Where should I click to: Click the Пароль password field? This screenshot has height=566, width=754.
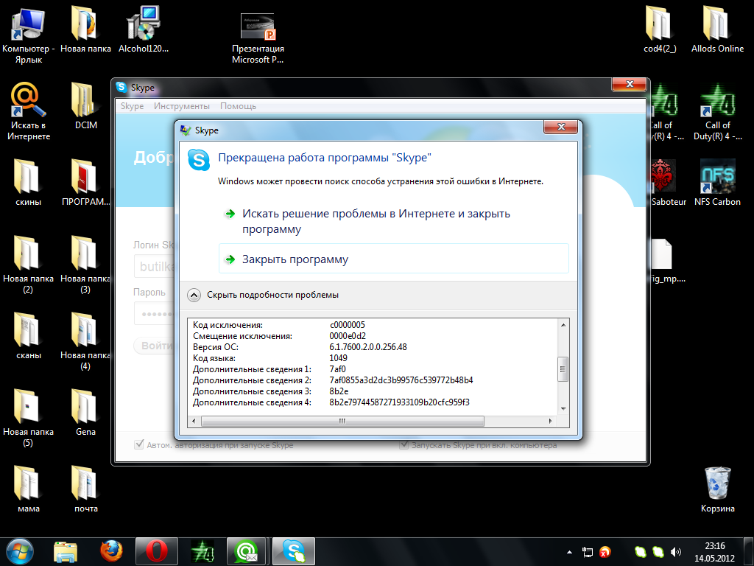155,314
